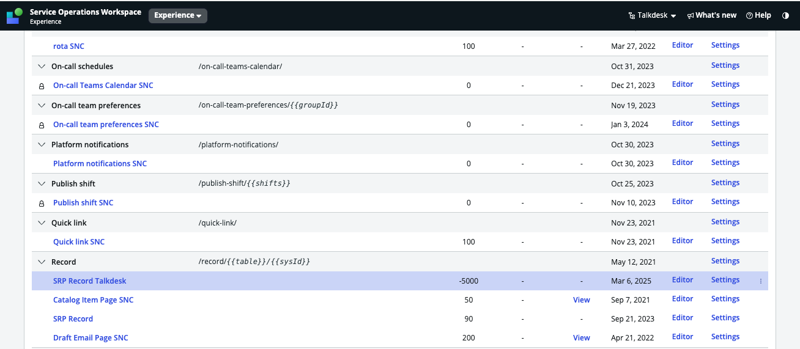Collapse the Platform notifications group
This screenshot has height=349, width=800.
[42, 144]
